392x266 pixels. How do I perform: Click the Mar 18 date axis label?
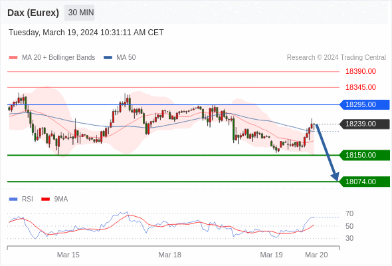pyautogui.click(x=169, y=255)
